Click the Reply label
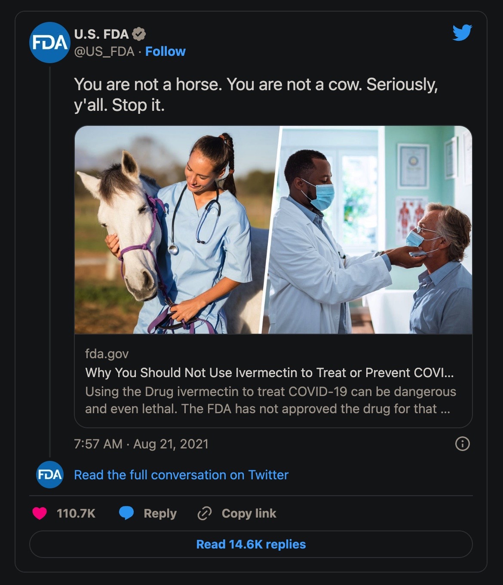 pos(160,513)
